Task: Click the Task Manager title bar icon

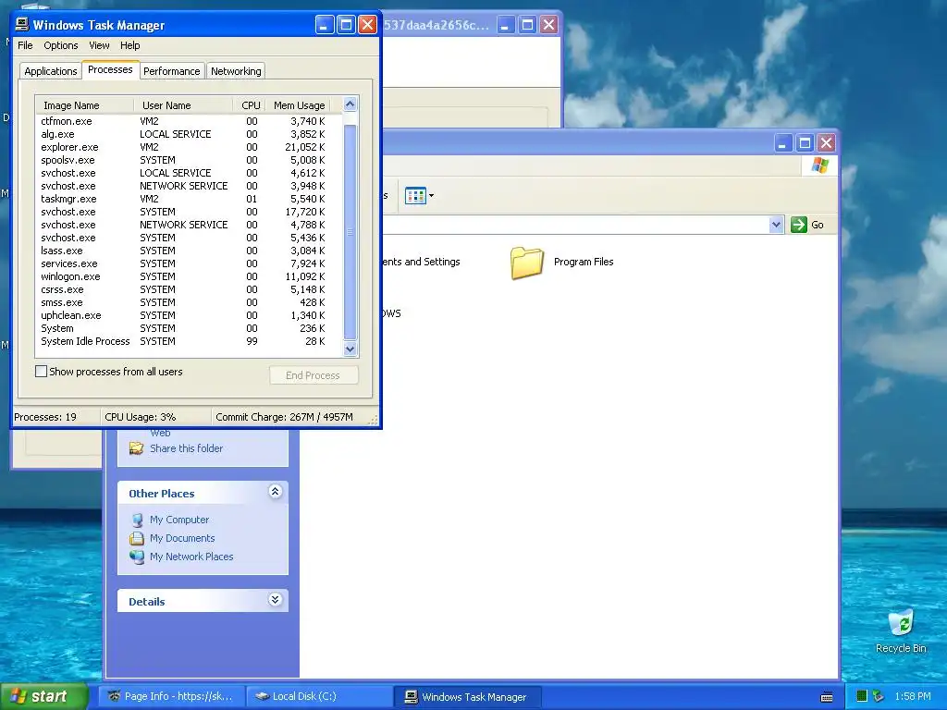Action: click(x=22, y=24)
